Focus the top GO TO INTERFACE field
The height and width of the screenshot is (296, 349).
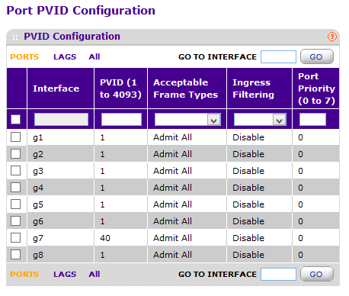pyautogui.click(x=278, y=56)
